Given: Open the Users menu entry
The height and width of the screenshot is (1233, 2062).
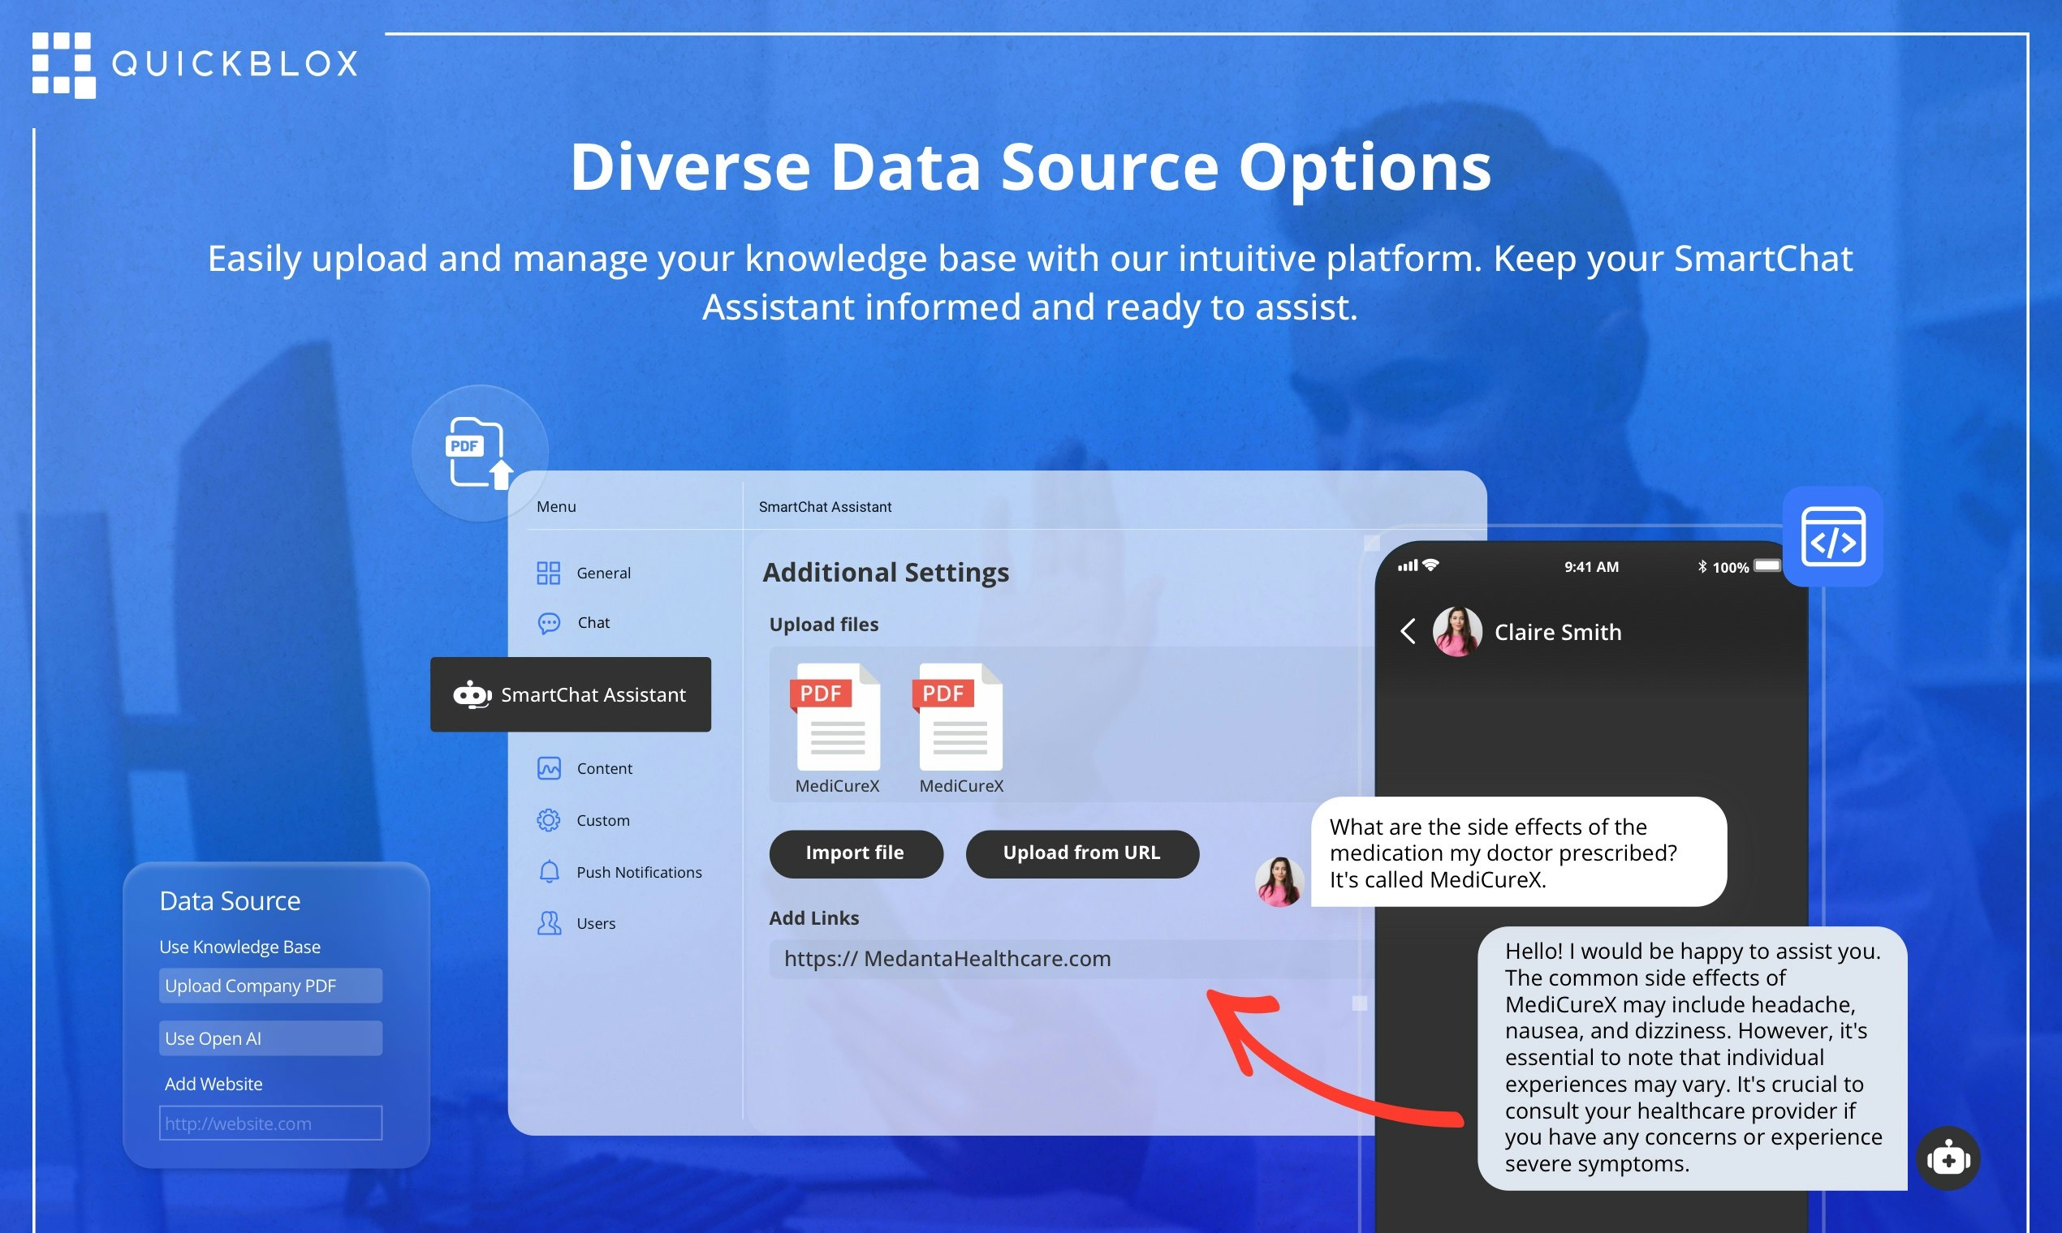Looking at the screenshot, I should (x=595, y=924).
